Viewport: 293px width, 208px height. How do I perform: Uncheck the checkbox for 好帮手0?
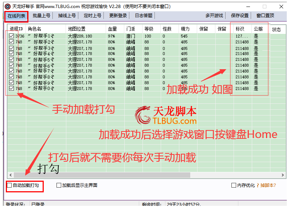point(11,88)
